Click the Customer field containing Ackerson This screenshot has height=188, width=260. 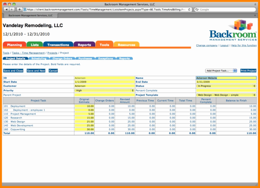[x=105, y=86]
